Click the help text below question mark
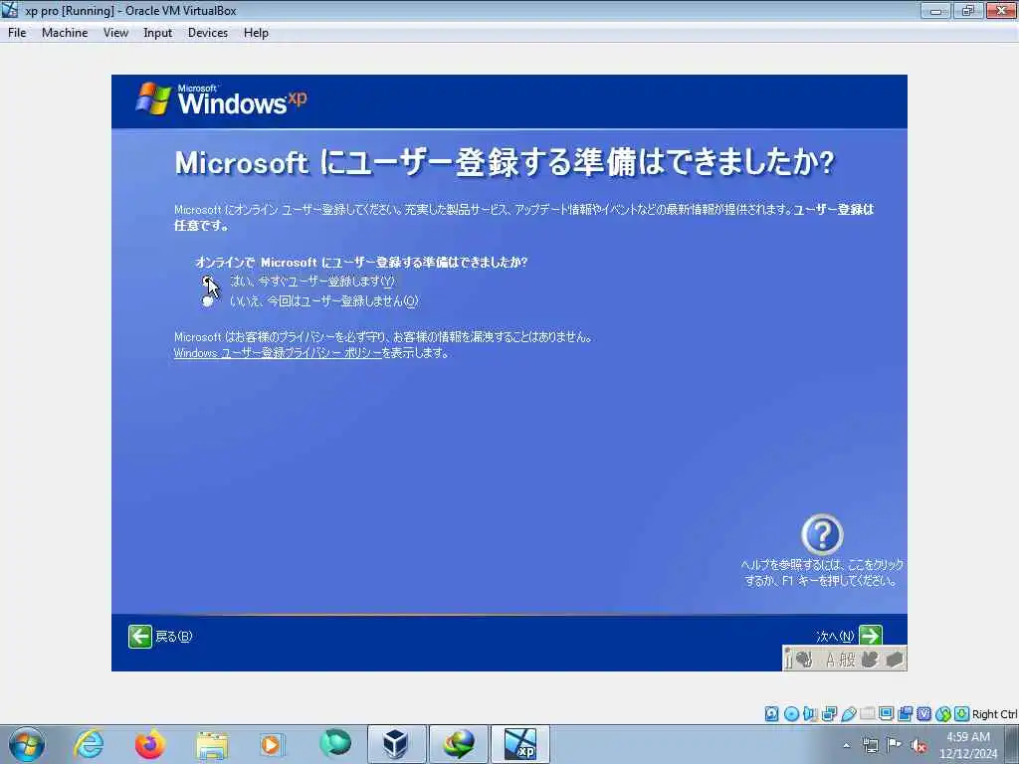 (821, 572)
